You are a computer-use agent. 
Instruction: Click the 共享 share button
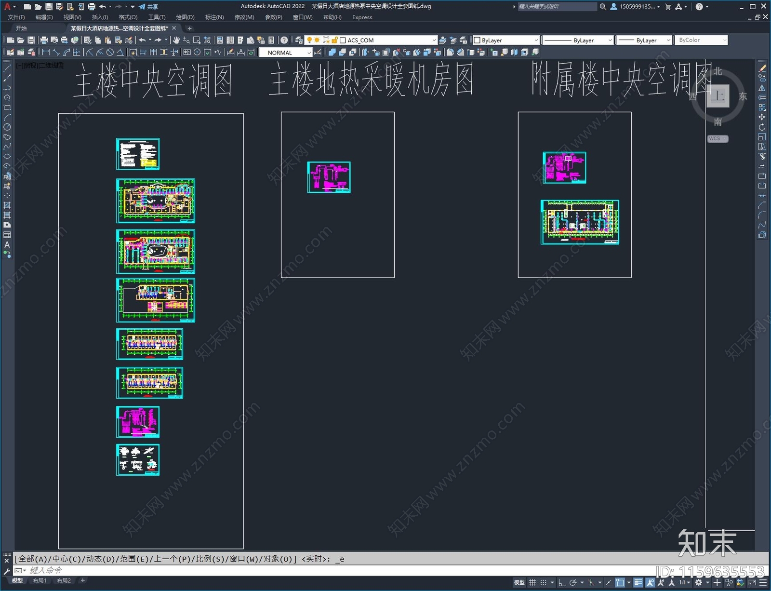pyautogui.click(x=148, y=7)
